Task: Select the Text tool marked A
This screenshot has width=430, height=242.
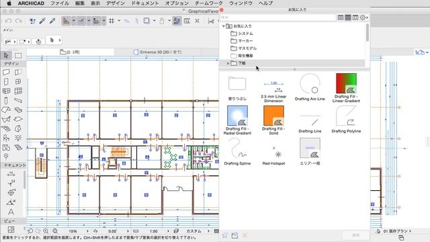Action: click(11, 212)
